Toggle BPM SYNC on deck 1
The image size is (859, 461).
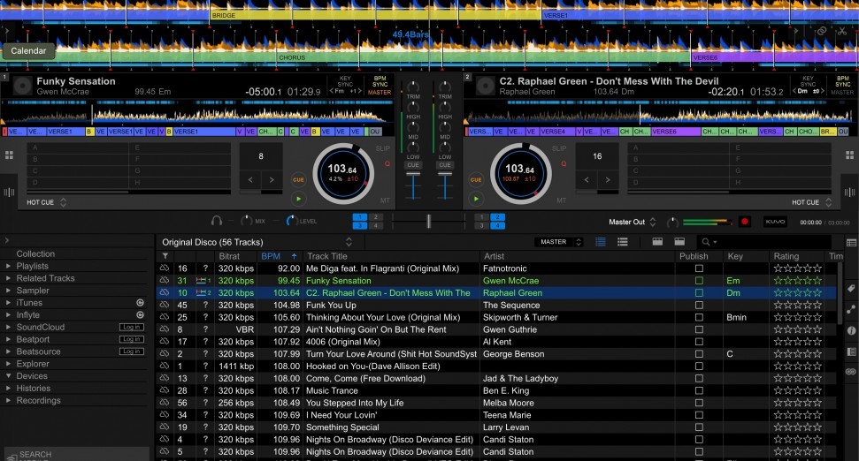[380, 85]
